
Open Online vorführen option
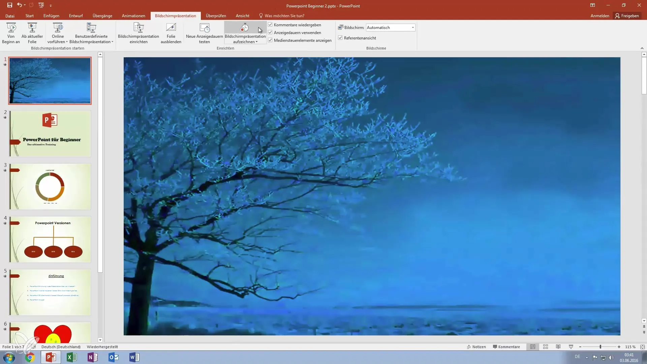[58, 33]
